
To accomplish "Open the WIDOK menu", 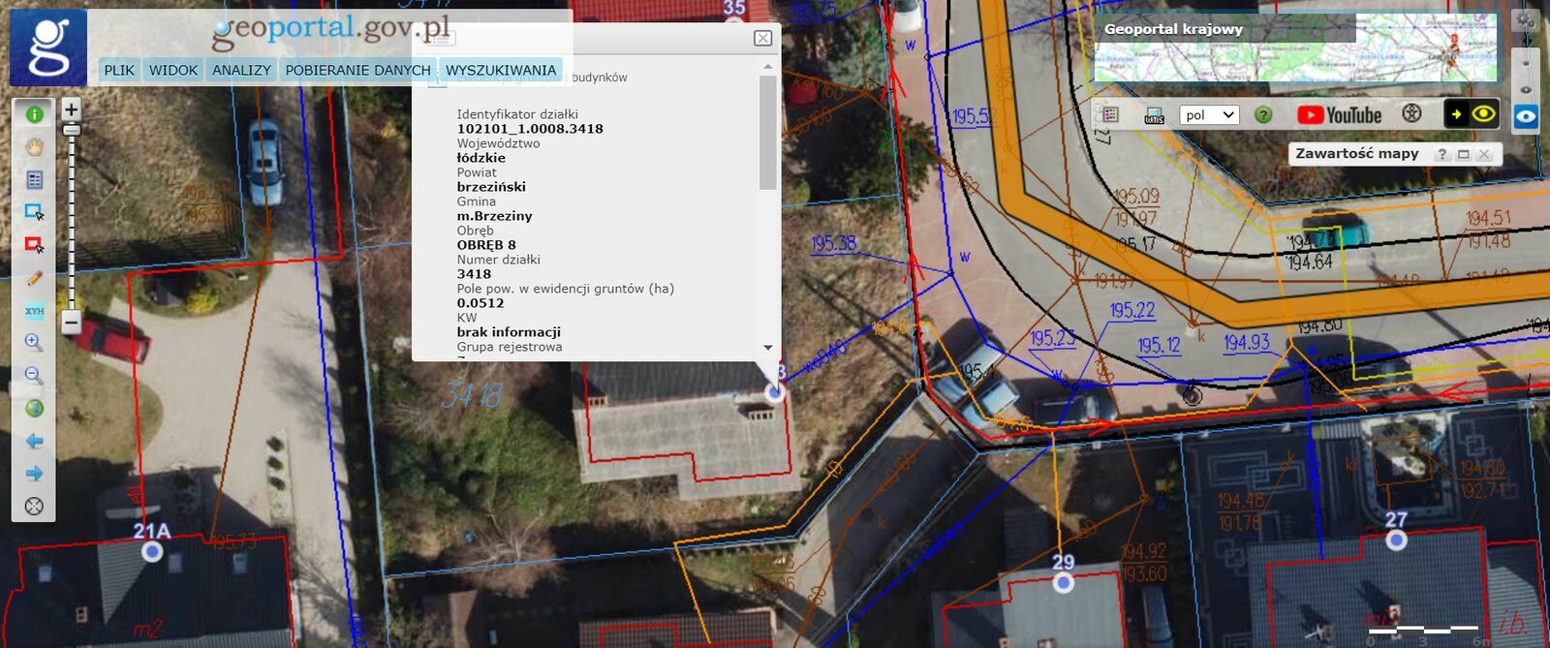I will pos(173,70).
